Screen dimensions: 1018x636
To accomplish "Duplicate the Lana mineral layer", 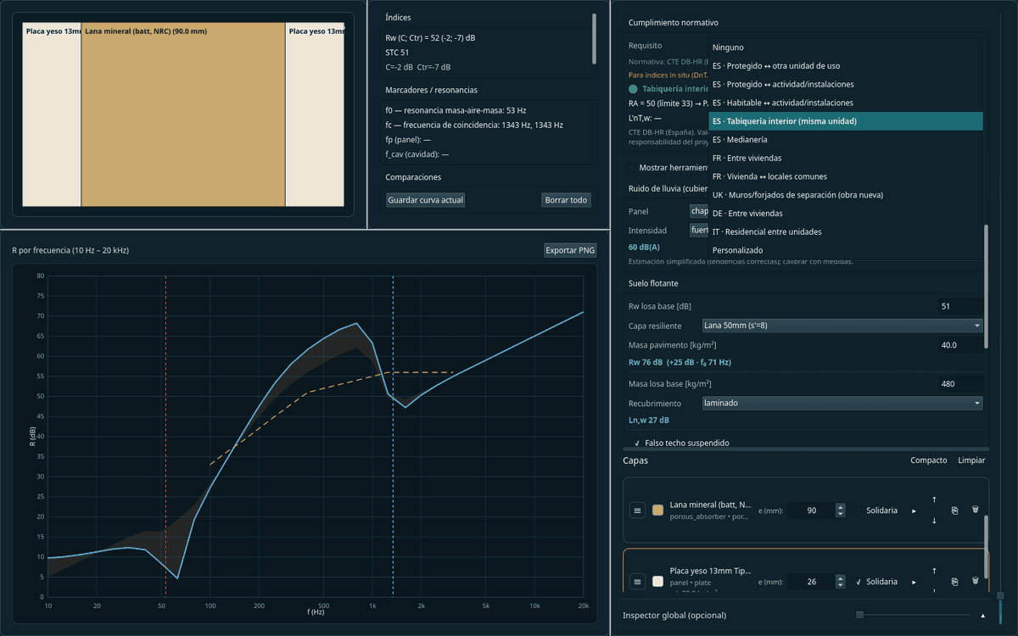I will [x=955, y=510].
